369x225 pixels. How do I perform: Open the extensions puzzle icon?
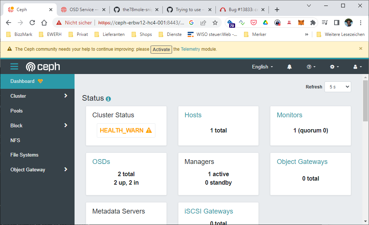tap(313, 23)
